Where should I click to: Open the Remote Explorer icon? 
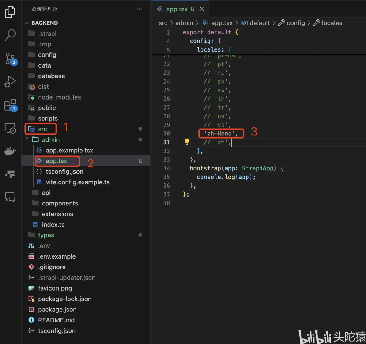point(10,128)
